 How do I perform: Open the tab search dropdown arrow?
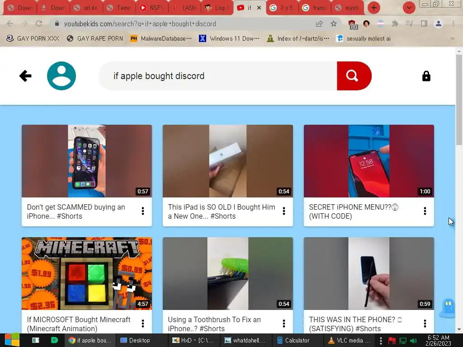pyautogui.click(x=409, y=8)
